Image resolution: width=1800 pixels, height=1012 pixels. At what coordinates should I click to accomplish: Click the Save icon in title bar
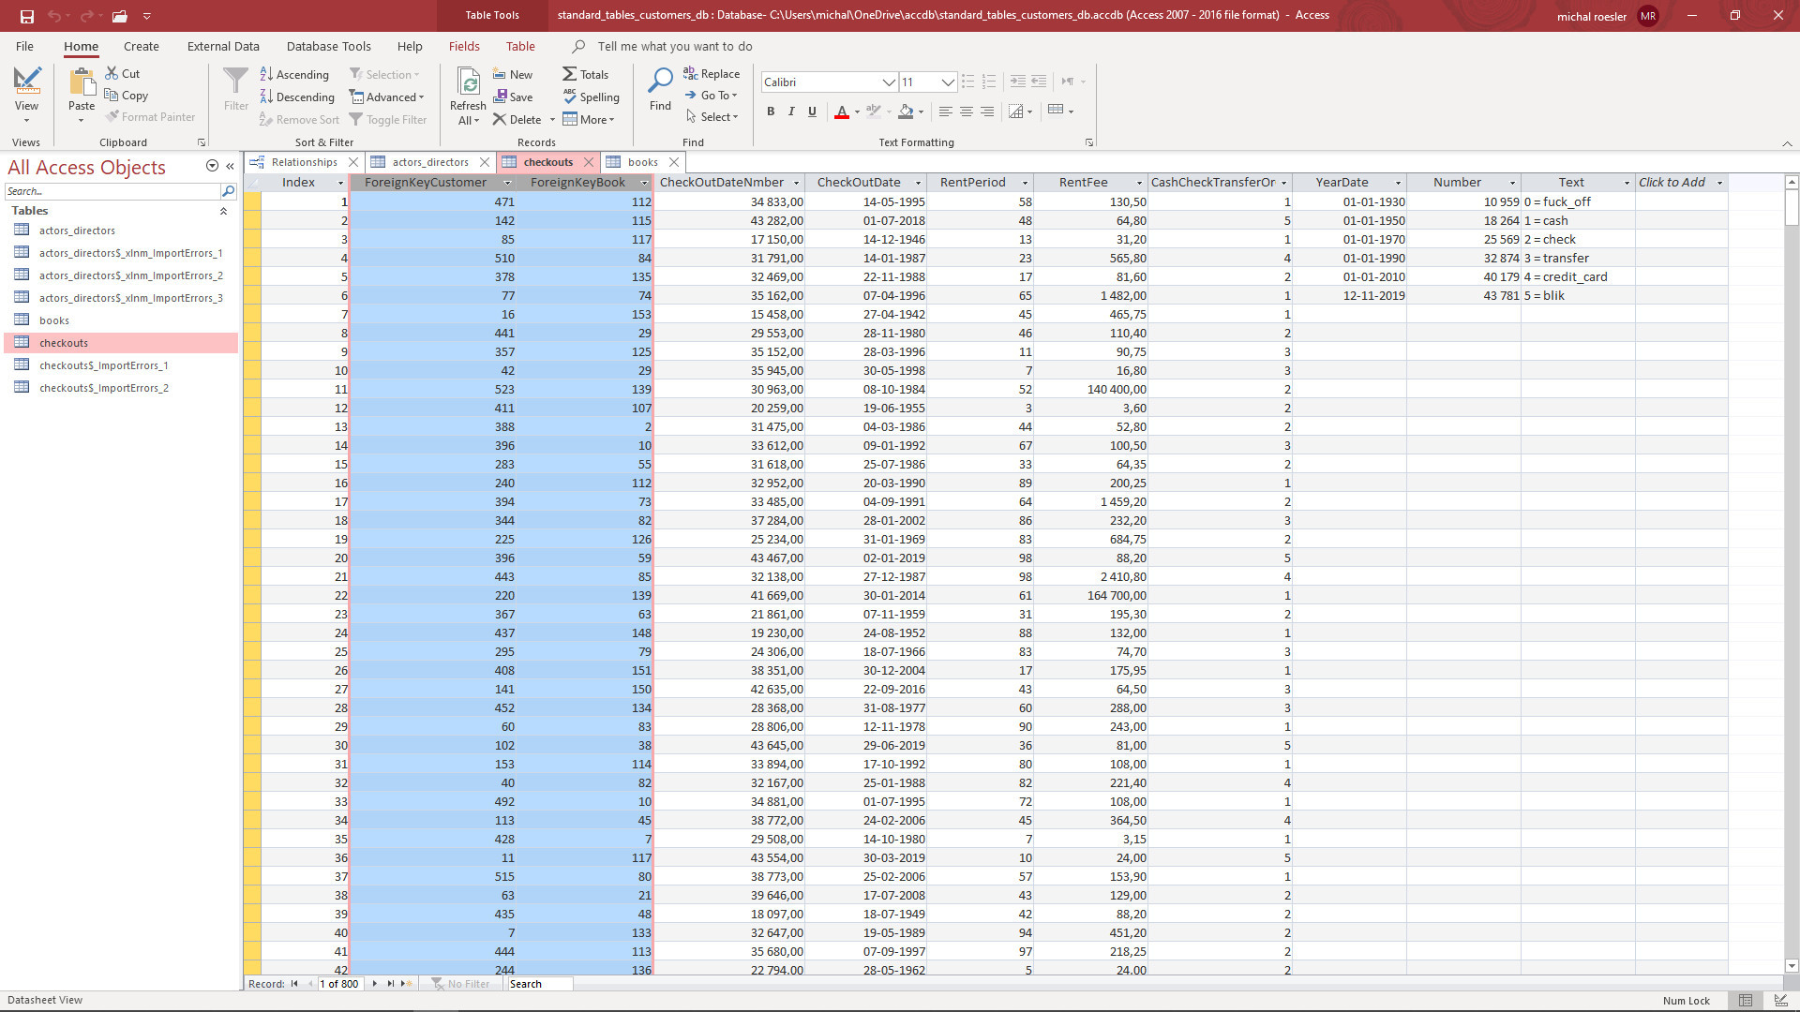pyautogui.click(x=26, y=16)
